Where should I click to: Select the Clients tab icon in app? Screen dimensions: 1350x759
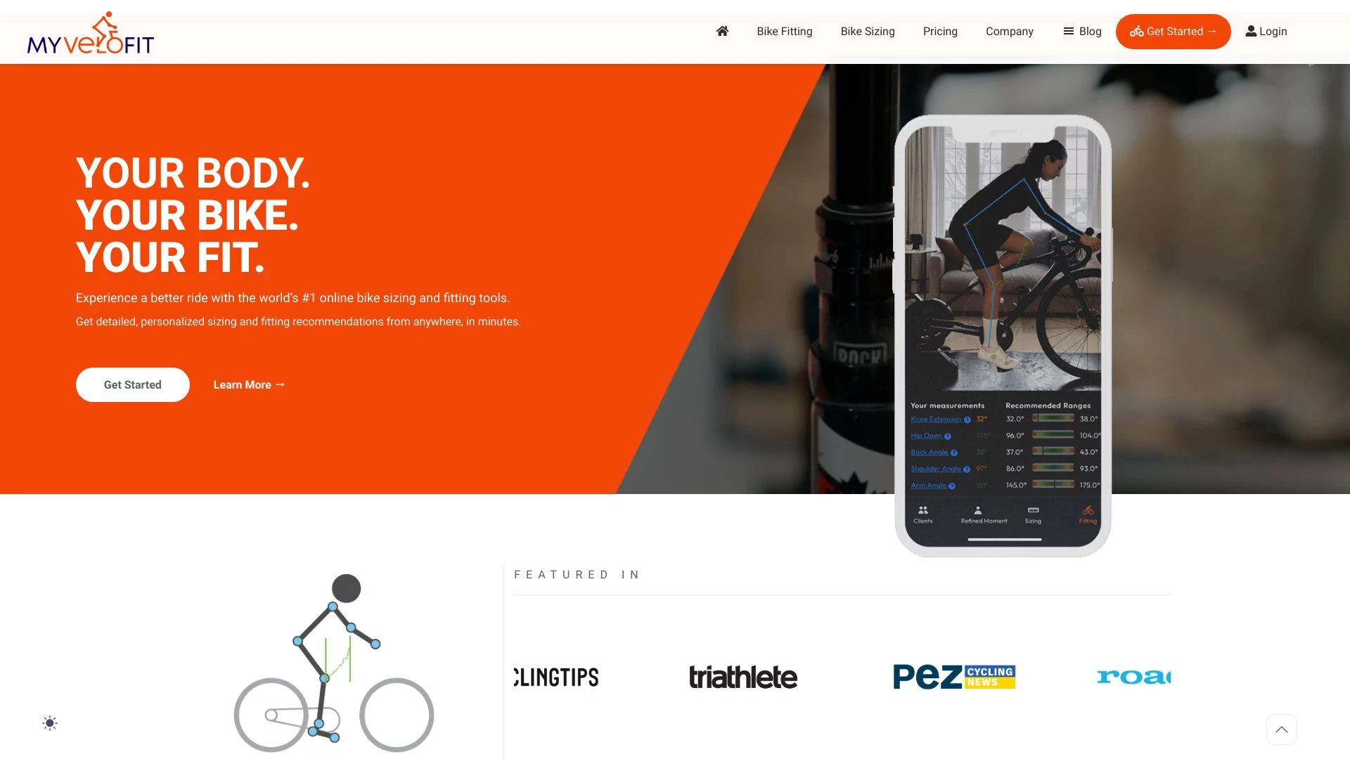coord(922,510)
